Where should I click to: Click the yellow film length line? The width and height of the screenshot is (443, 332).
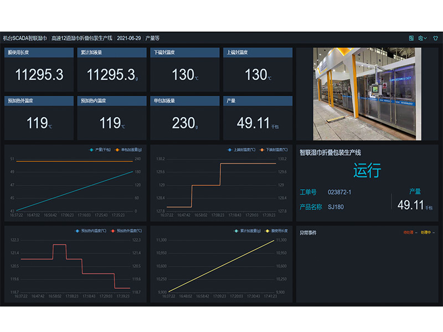[221, 266]
